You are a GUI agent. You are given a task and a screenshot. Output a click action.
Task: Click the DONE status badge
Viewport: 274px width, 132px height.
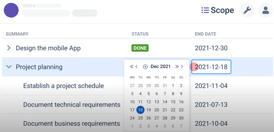(x=140, y=48)
